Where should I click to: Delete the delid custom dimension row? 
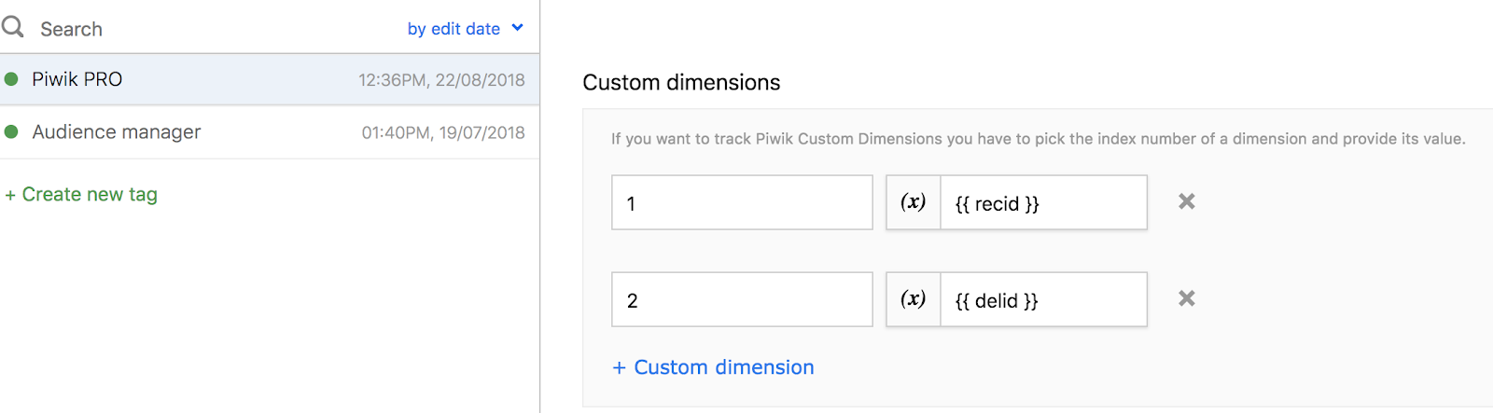(1187, 298)
